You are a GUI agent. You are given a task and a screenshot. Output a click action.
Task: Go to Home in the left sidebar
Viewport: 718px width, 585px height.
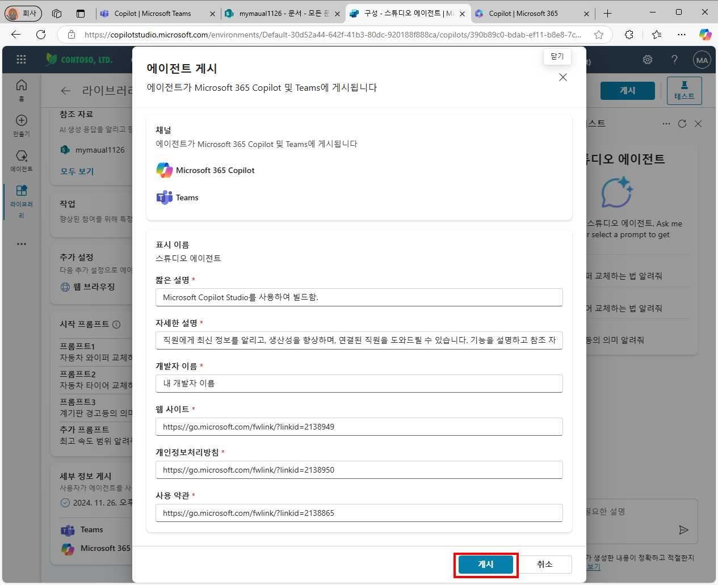(22, 90)
